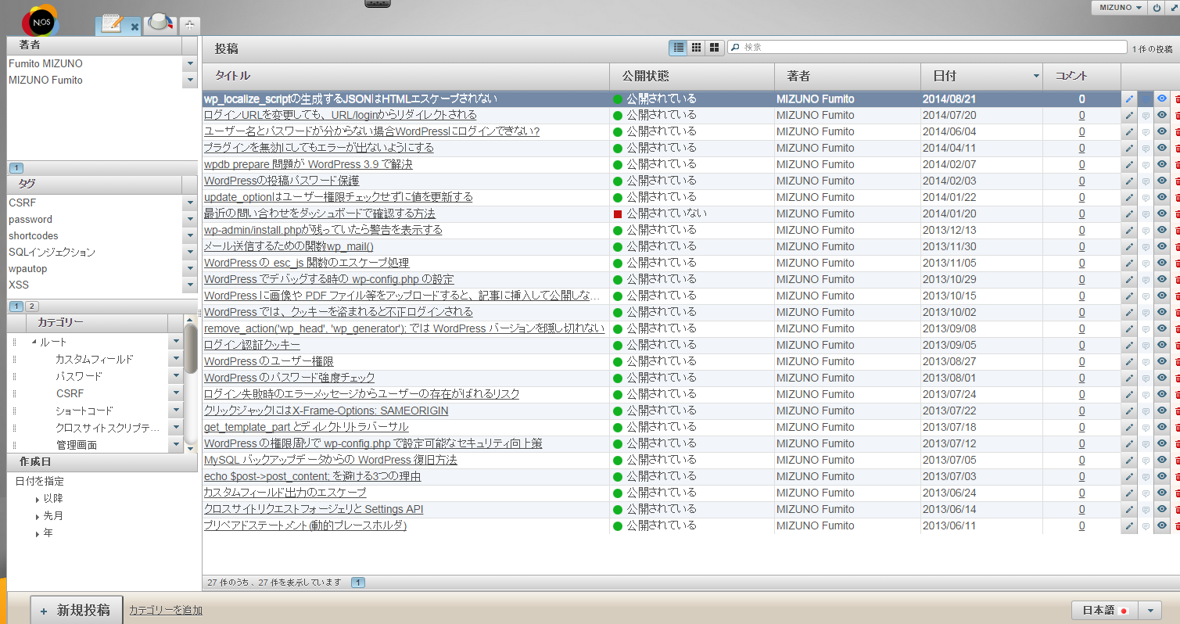Image resolution: width=1180 pixels, height=624 pixels.
Task: Open comment count link for 2013/06/14 post
Action: (x=1081, y=510)
